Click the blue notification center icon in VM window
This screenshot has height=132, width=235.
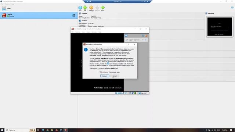coord(126,36)
